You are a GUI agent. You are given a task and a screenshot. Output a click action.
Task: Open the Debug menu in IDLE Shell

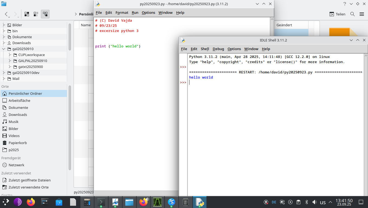[x=218, y=49]
